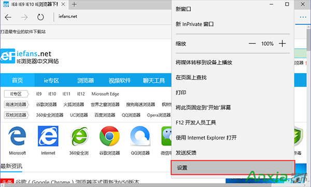Open a new tab with plus icon
The height and width of the screenshot is (187, 311).
(74, 4)
